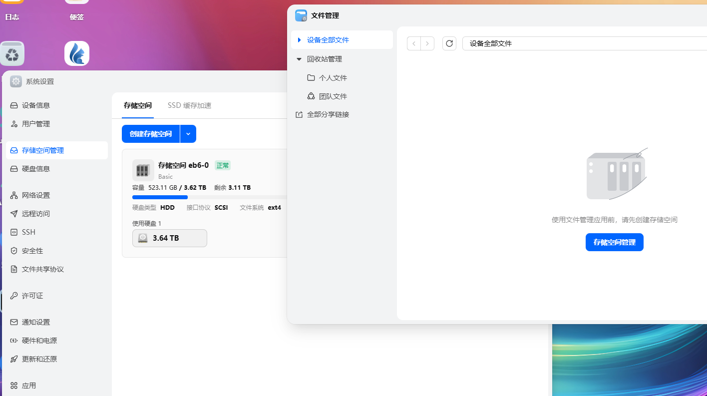Select 存储空间管理 in the 系统设置 sidebar

[57, 150]
